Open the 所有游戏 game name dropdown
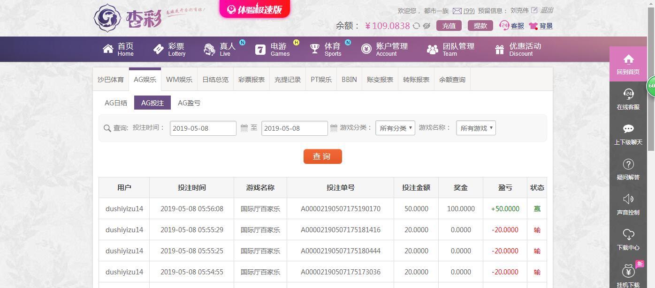655x288 pixels. [475, 127]
